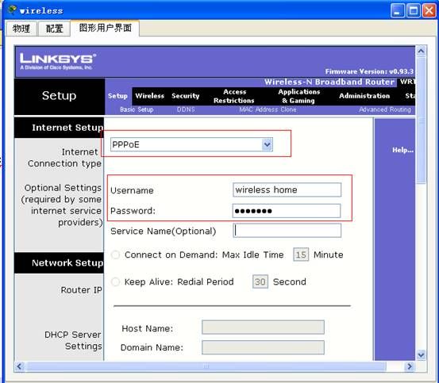Viewport: 439px width, 383px height.
Task: Click the wireless window title icon
Action: pyautogui.click(x=13, y=10)
